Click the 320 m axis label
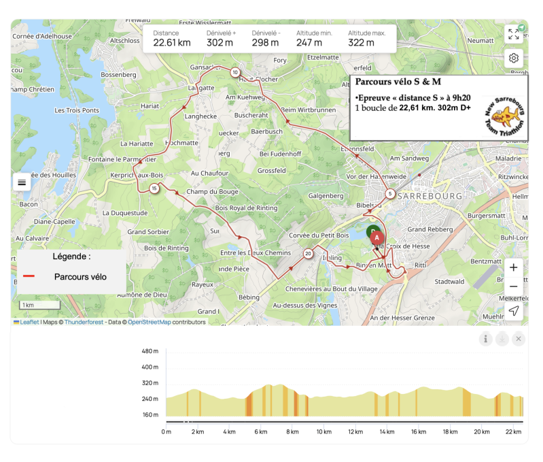Viewport: 543px width, 462px height. (x=150, y=383)
